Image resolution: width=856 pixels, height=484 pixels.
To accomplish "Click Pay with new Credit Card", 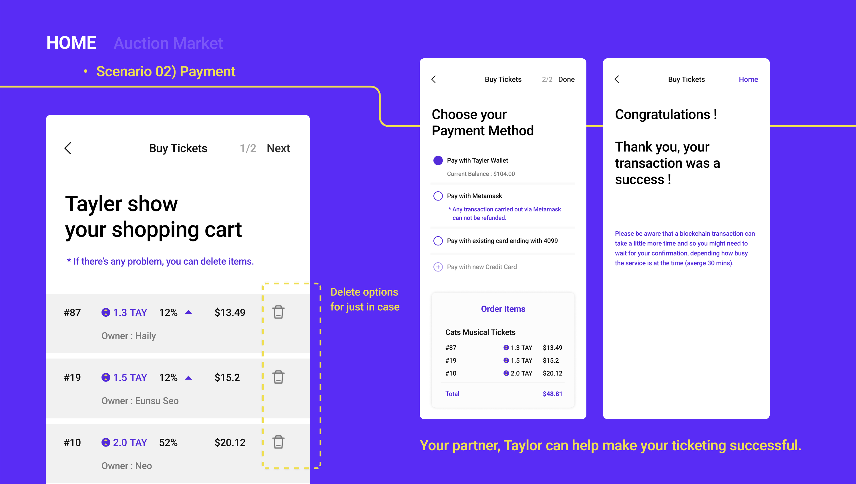I will [x=481, y=267].
